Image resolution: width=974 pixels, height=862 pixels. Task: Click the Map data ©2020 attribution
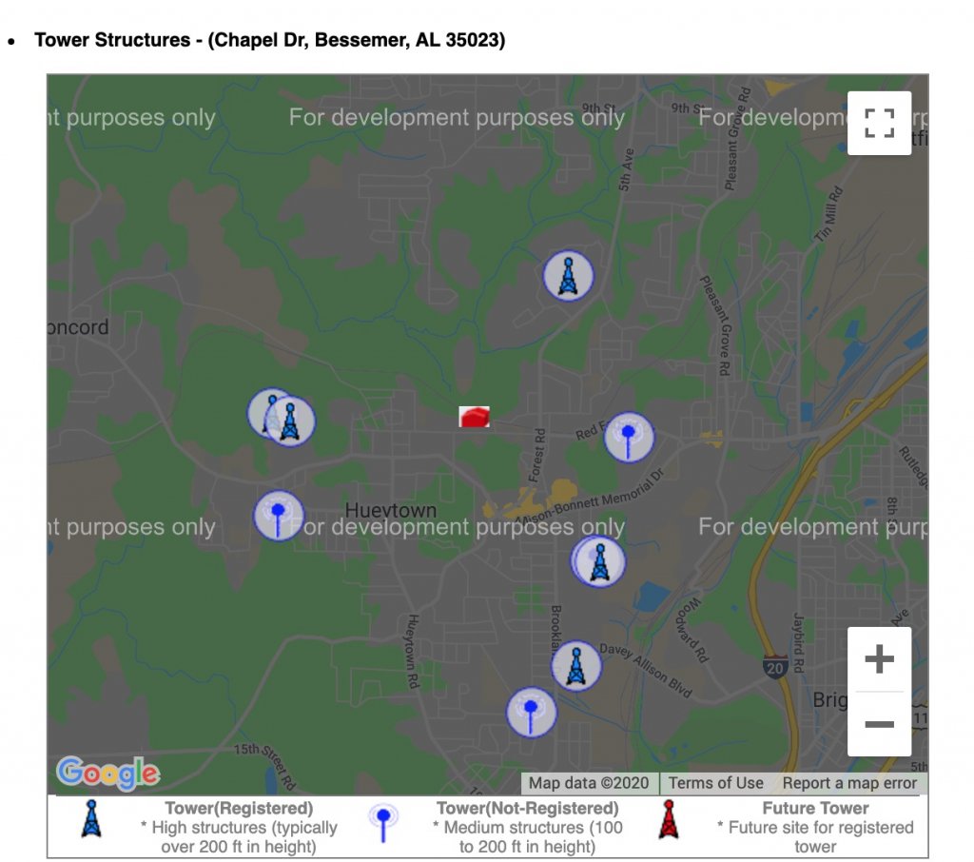[x=589, y=783]
